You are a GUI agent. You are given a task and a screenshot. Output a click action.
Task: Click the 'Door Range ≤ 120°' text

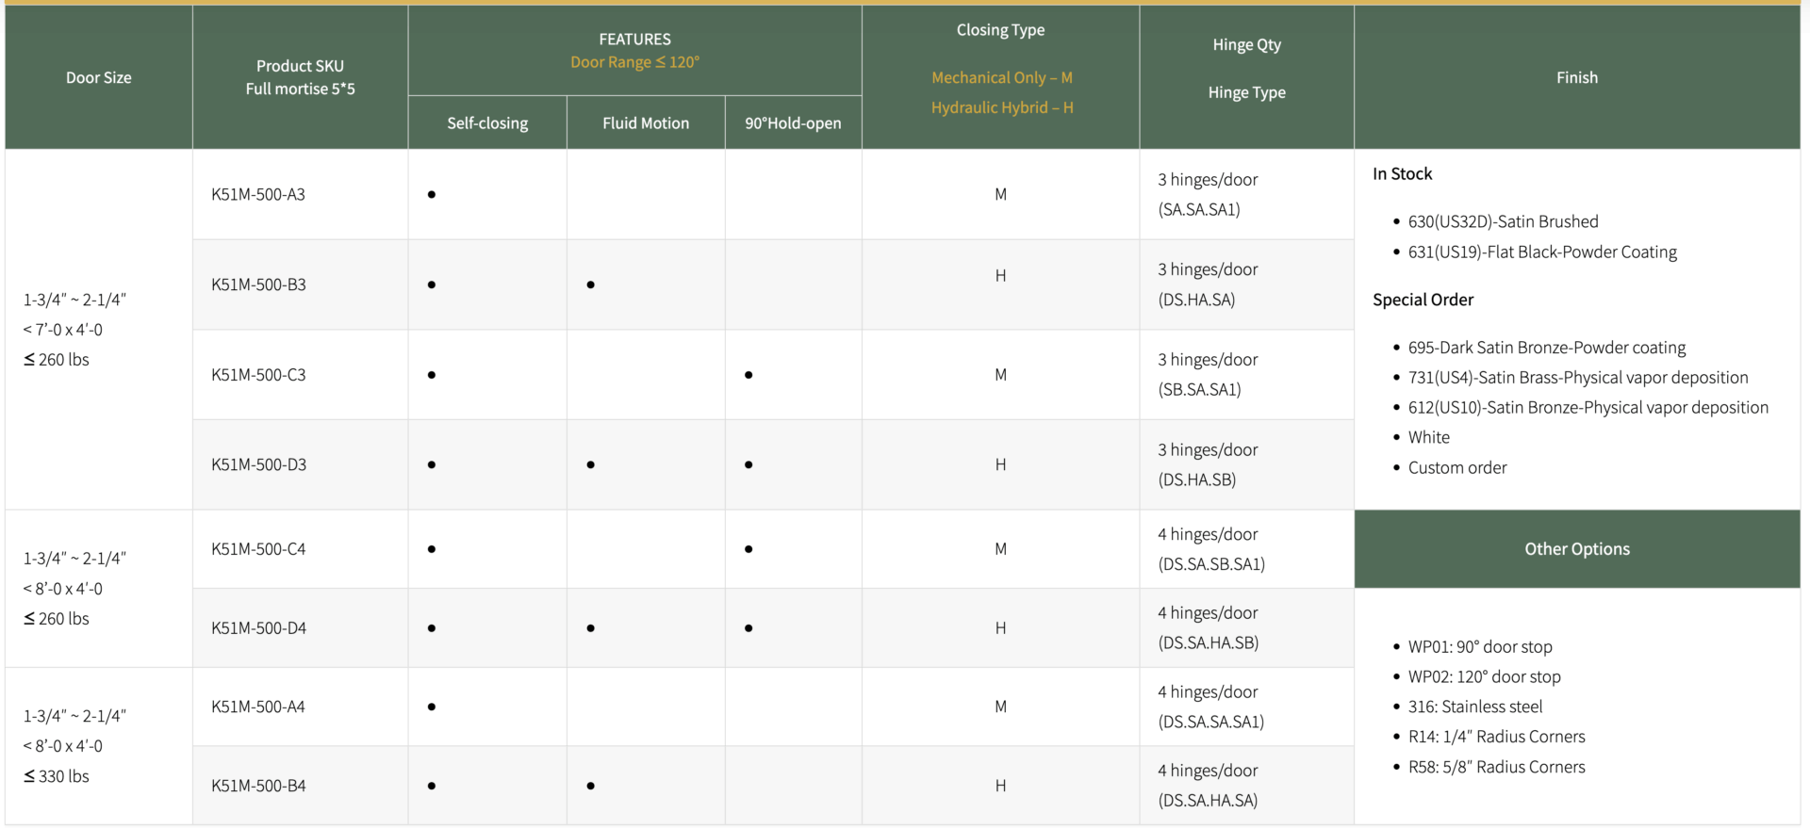(x=635, y=62)
